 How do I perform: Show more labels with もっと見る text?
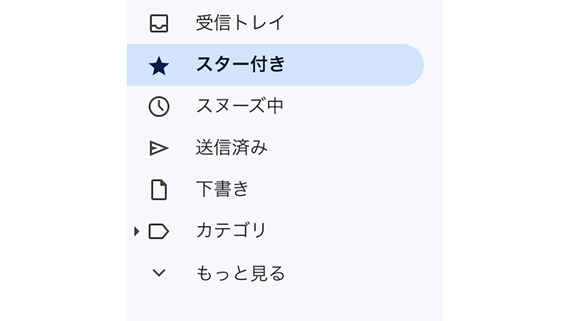240,272
